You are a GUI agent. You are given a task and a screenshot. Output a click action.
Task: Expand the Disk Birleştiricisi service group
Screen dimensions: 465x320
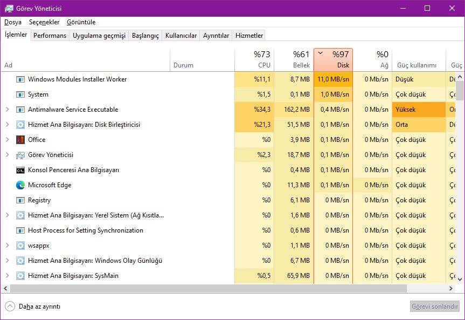[8, 125]
